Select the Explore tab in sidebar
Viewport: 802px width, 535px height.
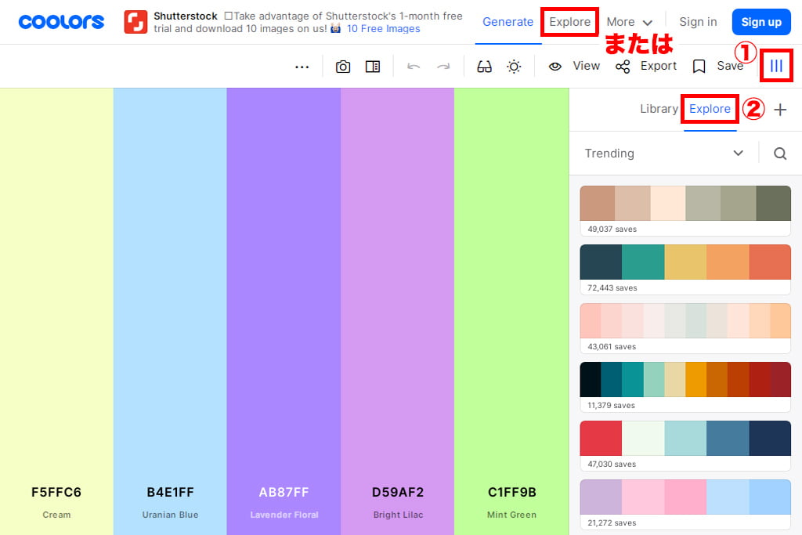point(710,109)
